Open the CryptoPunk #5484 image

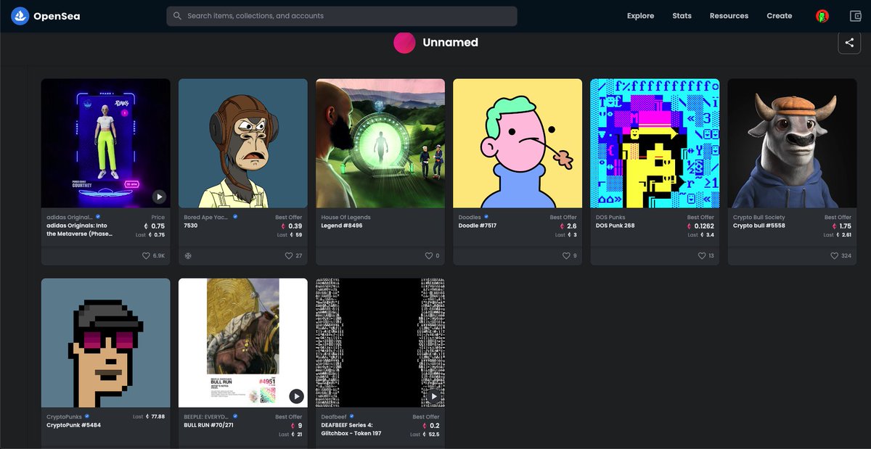[106, 343]
